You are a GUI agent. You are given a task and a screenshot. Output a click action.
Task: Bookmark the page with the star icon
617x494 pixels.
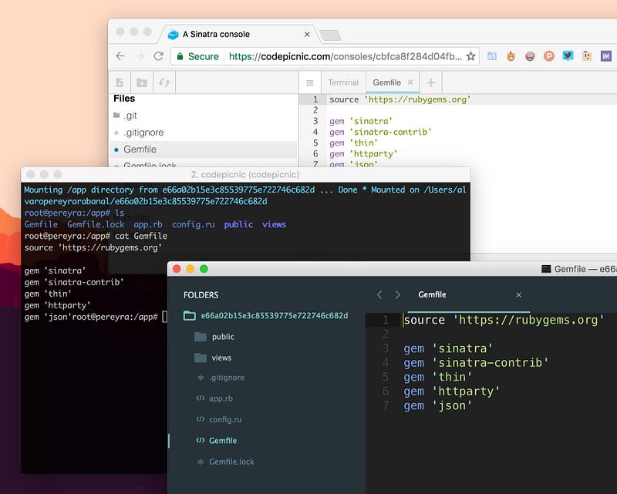tap(471, 56)
